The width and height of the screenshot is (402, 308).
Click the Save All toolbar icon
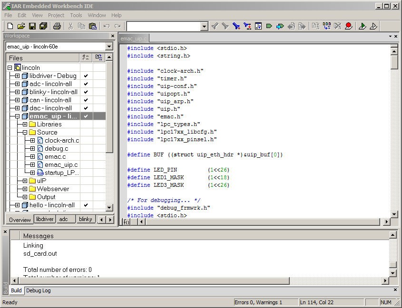click(x=43, y=26)
